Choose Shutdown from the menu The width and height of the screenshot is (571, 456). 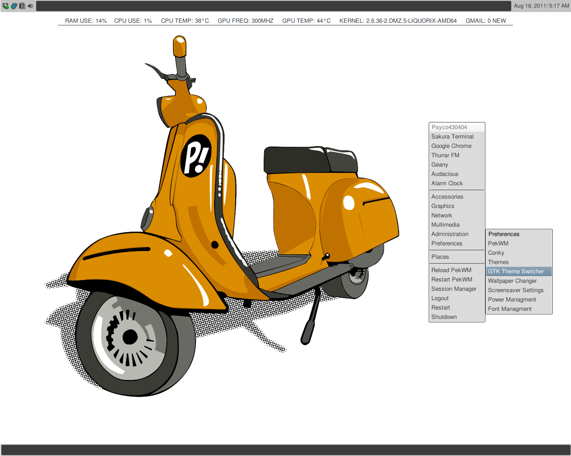click(457, 317)
